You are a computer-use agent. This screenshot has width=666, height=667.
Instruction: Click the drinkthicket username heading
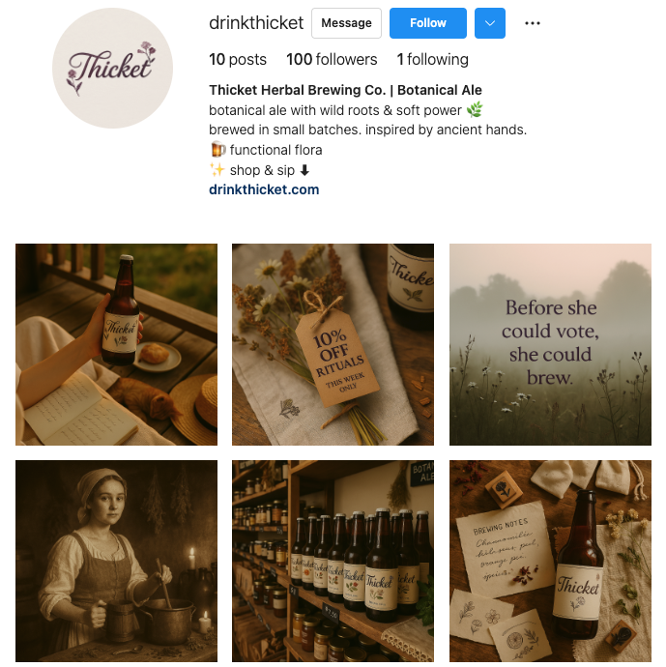click(x=256, y=22)
